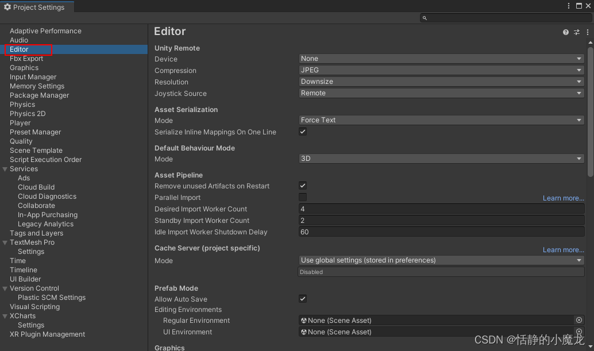This screenshot has width=594, height=351.
Task: Collapse the Services tree group
Action: tap(5, 169)
